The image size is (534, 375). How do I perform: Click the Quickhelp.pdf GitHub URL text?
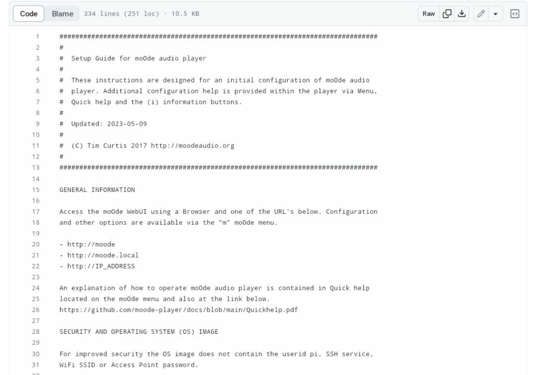tap(178, 310)
